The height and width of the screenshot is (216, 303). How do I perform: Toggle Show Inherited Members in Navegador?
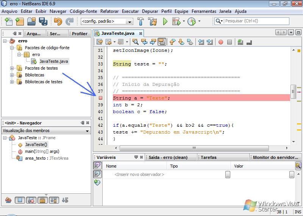[x=8, y=200]
